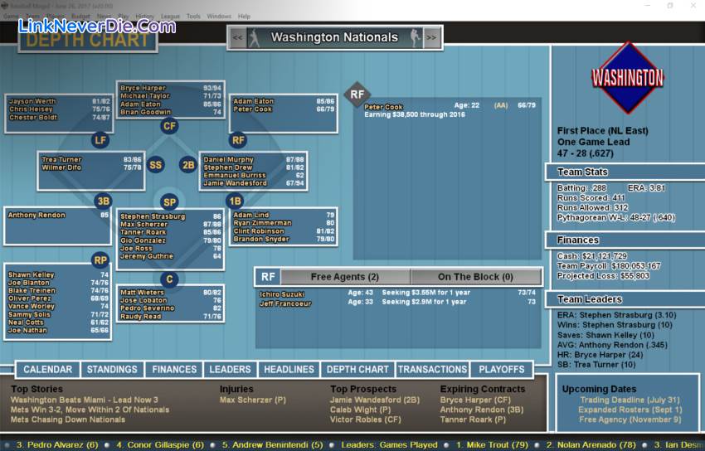The height and width of the screenshot is (451, 705).
Task: Go to next team with >> arrow
Action: click(431, 37)
